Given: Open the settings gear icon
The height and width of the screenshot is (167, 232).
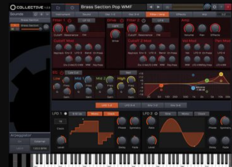Looking at the screenshot, I should 214,7.
